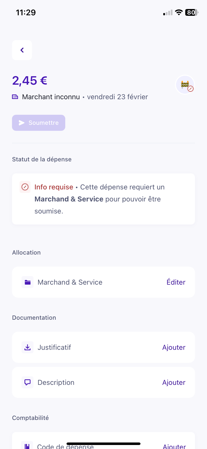Tap Ajouter next to Code de dépense

pyautogui.click(x=174, y=446)
